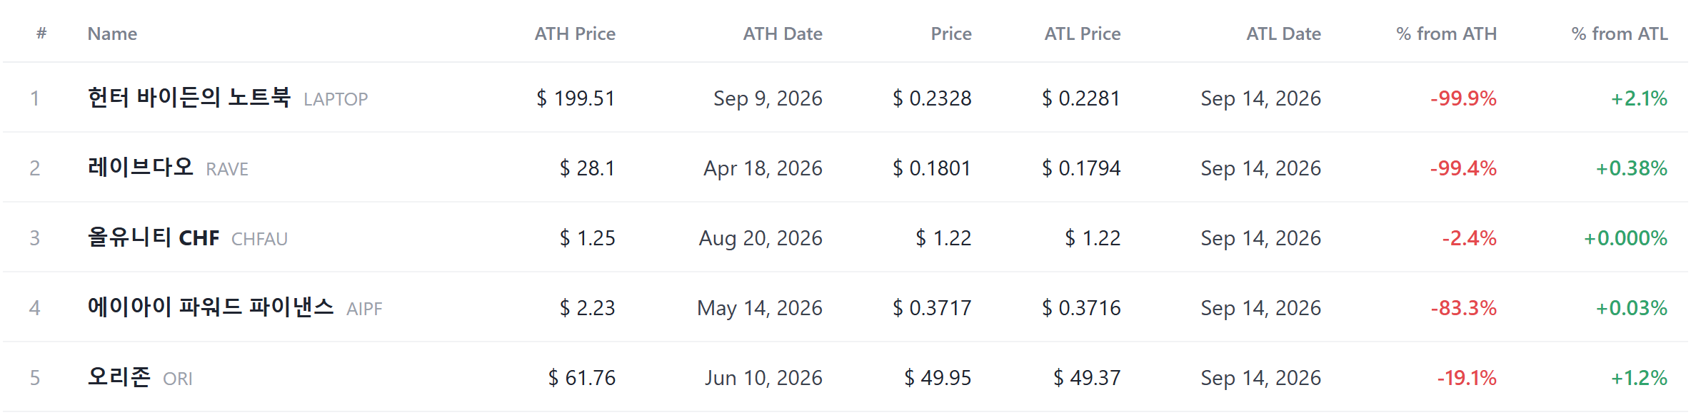The width and height of the screenshot is (1691, 415).
Task: Sort by Price column header
Action: 951,34
